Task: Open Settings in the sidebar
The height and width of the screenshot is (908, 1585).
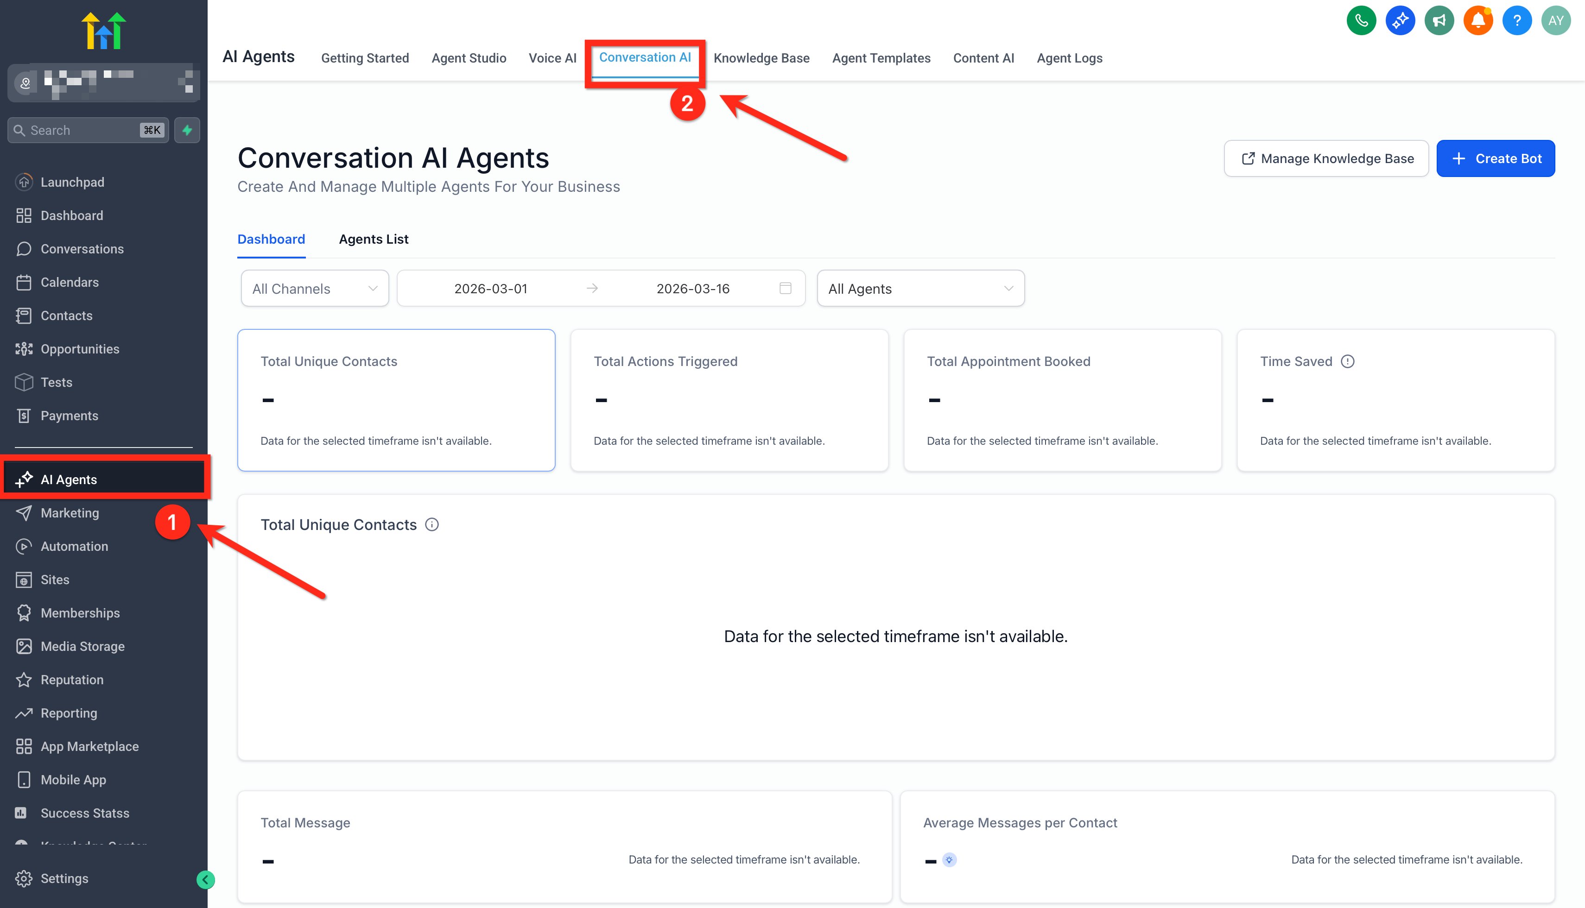Action: click(64, 878)
